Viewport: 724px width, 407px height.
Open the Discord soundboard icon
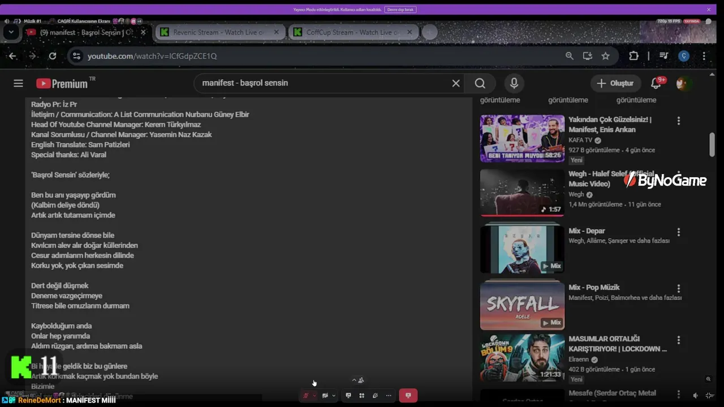375,396
